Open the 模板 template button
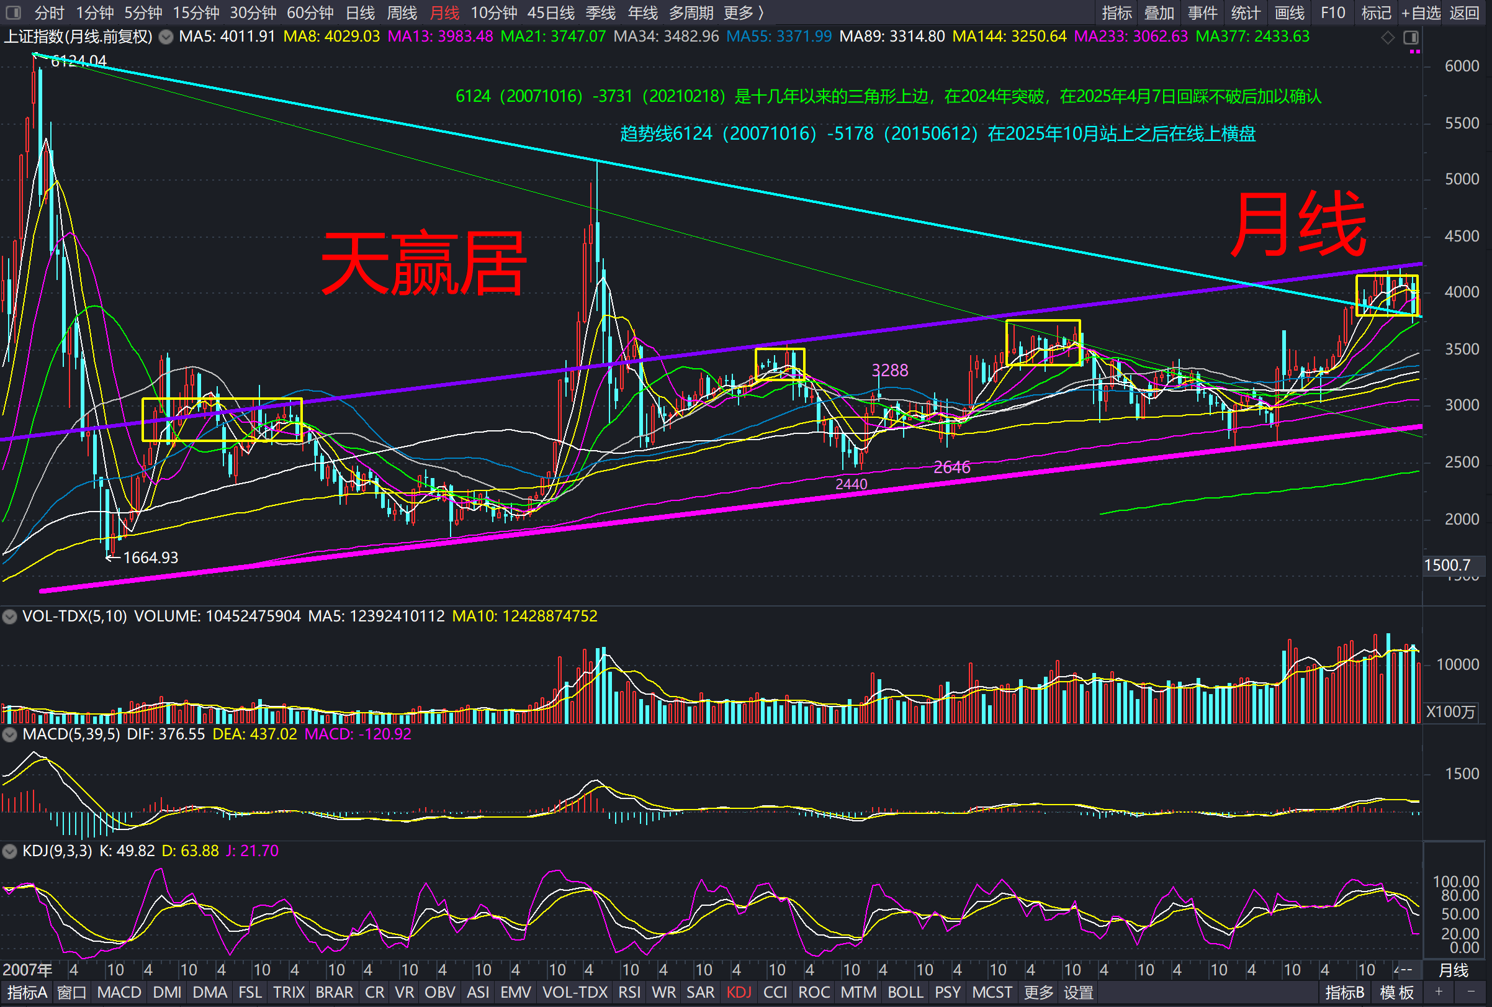The image size is (1492, 1007). coord(1396,992)
